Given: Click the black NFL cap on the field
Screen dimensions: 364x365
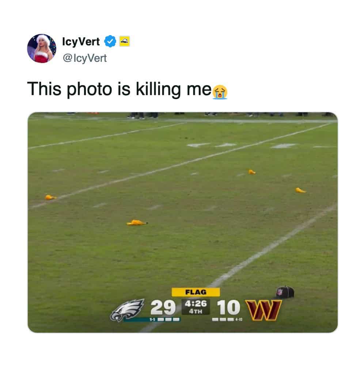Looking at the screenshot, I should 285,292.
